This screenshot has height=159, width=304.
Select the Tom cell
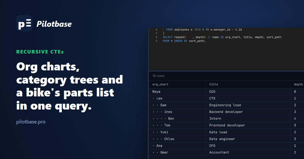tap(177, 125)
